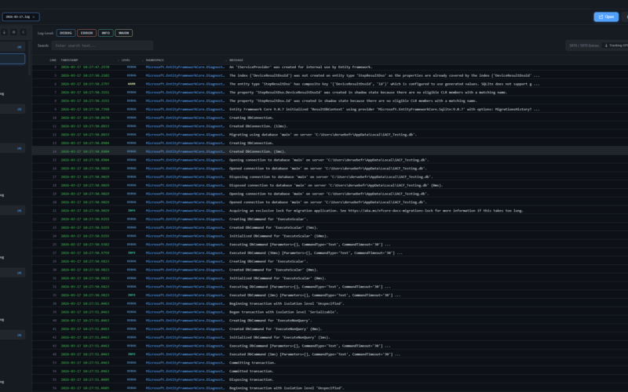Sort by the LINE column header

(x=53, y=60)
